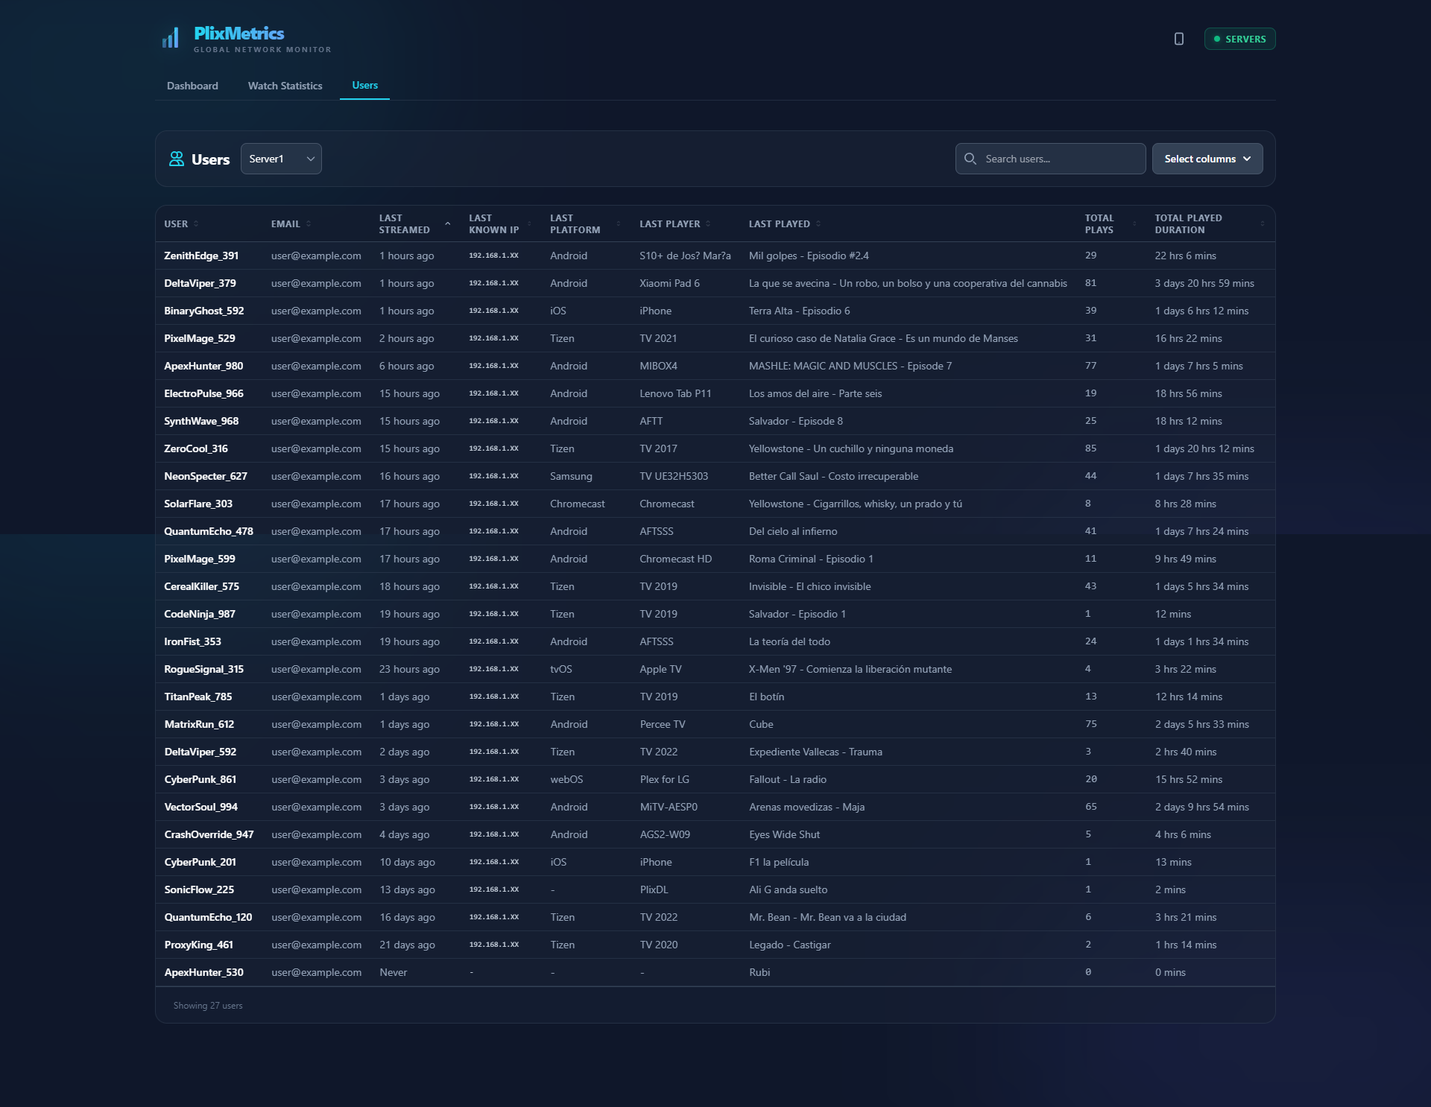Sort by TOTAL PLAYED DURATION arrows
The width and height of the screenshot is (1431, 1107).
(1262, 223)
